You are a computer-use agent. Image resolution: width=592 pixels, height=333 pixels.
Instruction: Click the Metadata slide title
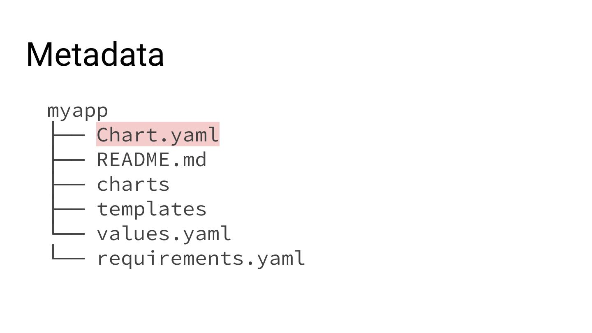point(95,54)
